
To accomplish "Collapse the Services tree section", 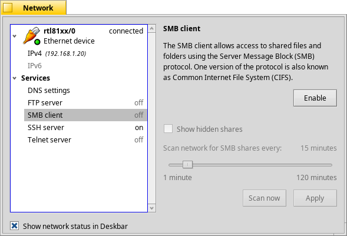I will (x=15, y=78).
